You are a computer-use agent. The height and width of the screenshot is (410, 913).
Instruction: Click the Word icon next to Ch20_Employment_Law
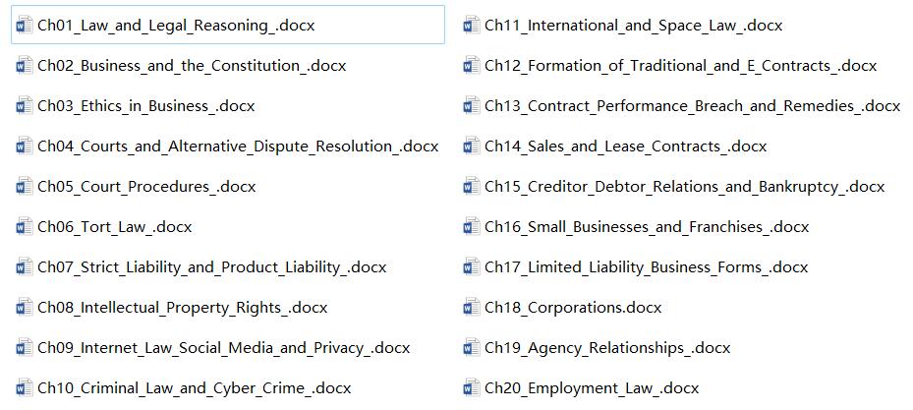tap(472, 387)
